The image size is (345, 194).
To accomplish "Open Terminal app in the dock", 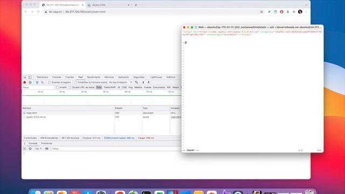I will [146, 192].
